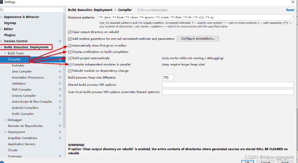Expand the Build Tools node arrow
Screen dimensions: 298x163
[5, 53]
